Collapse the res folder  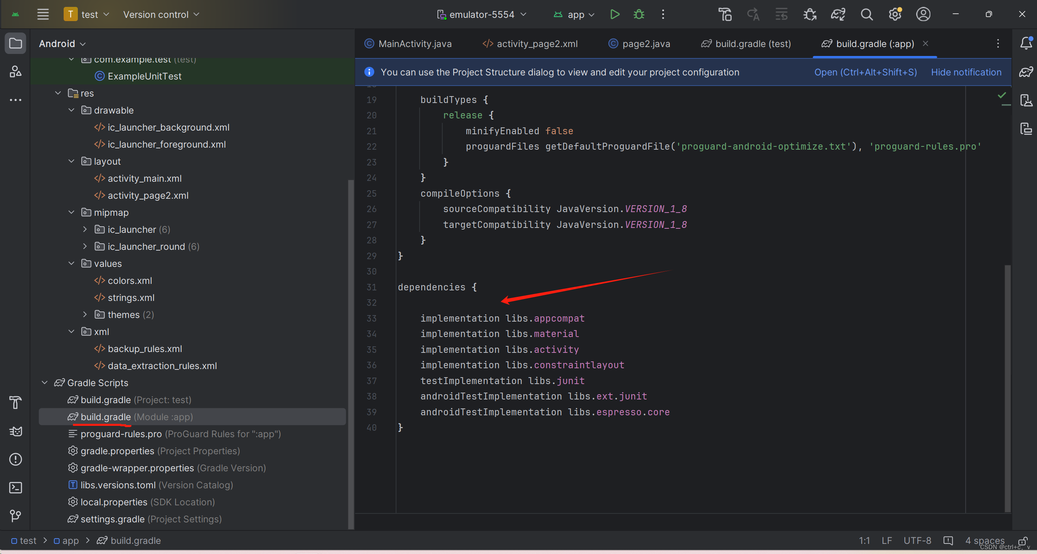58,93
